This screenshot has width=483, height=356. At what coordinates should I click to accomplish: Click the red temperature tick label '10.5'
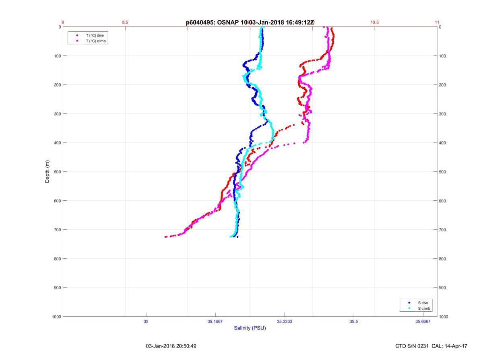(x=375, y=22)
